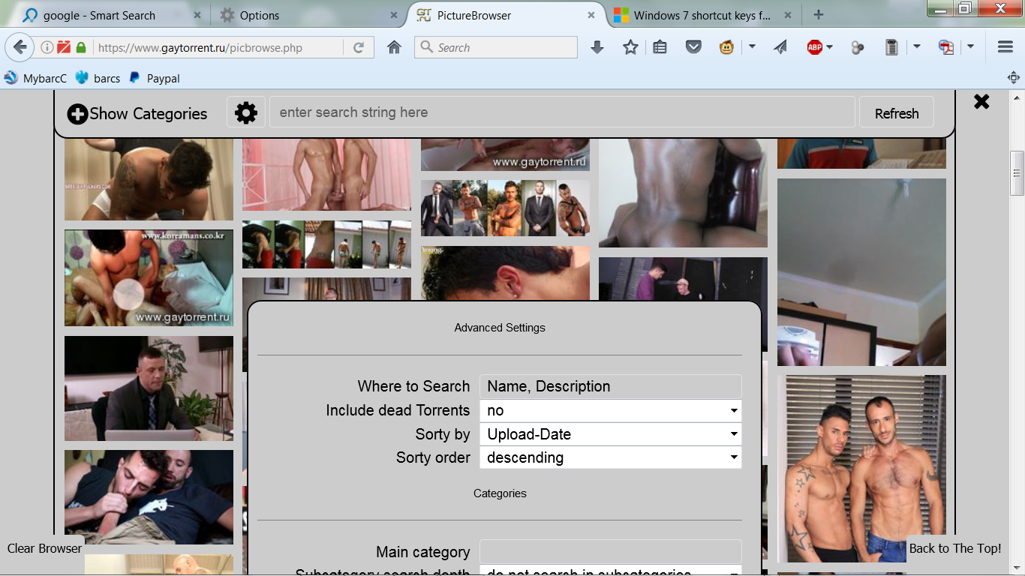The width and height of the screenshot is (1025, 576).
Task: Bookmark this page with the star icon
Action: click(x=630, y=47)
